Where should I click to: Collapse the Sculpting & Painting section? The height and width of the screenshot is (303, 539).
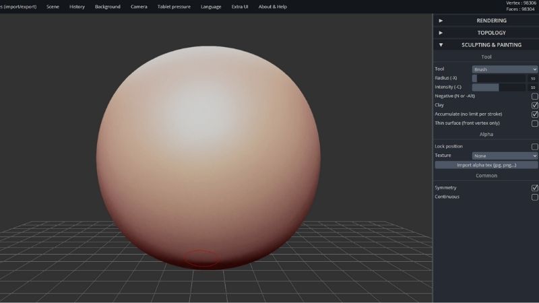pyautogui.click(x=441, y=44)
